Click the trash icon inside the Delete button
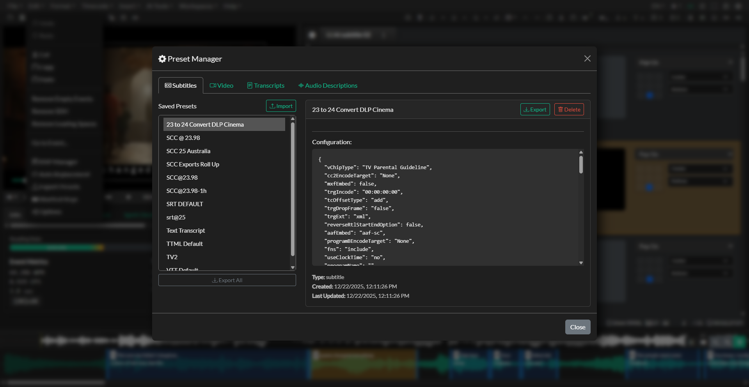This screenshot has width=749, height=387. point(561,109)
